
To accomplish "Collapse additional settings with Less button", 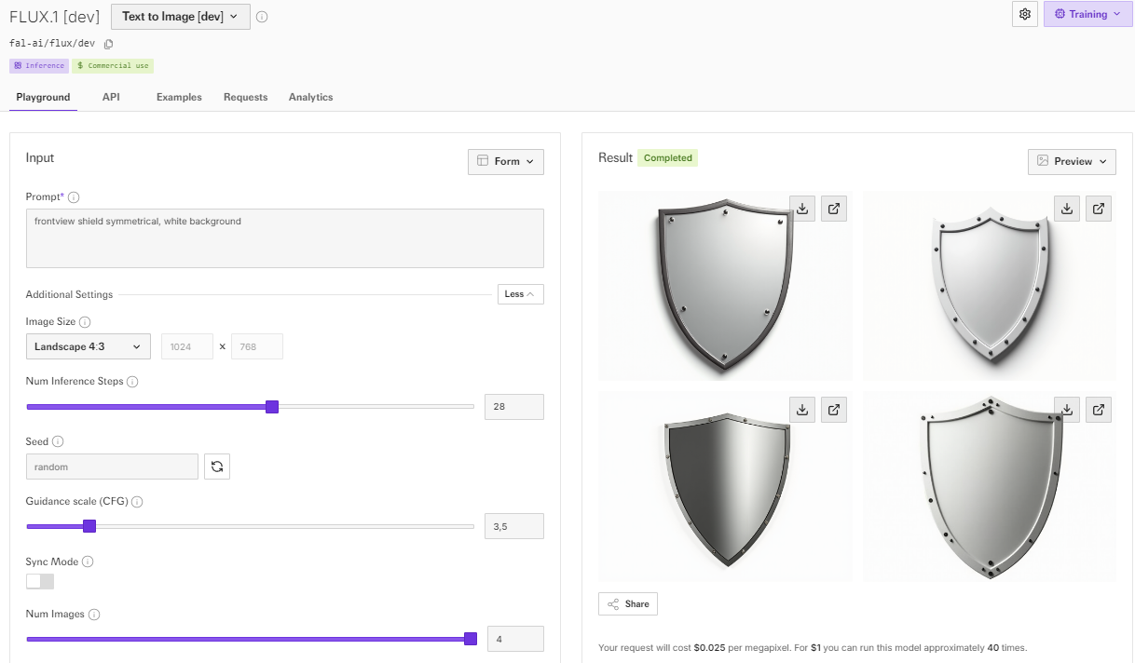I will 520,294.
